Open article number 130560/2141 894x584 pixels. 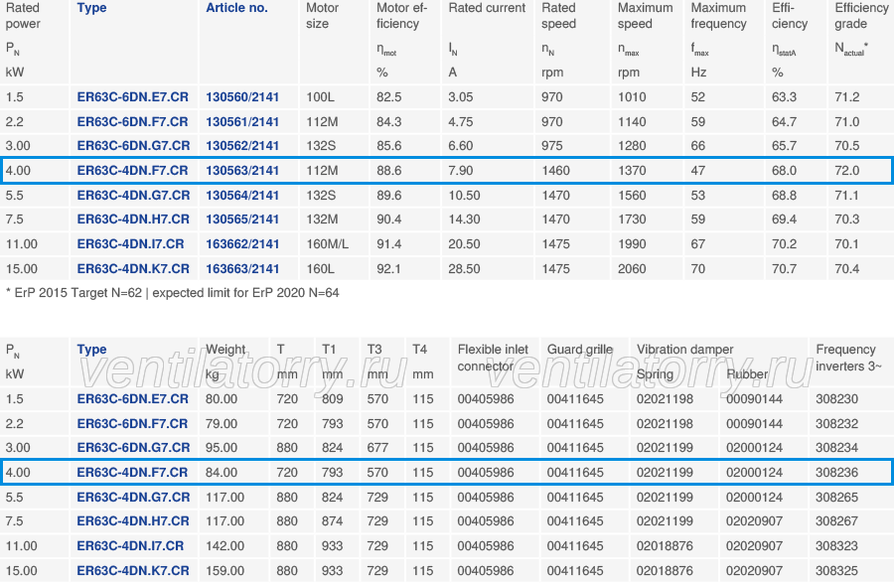[x=242, y=97]
